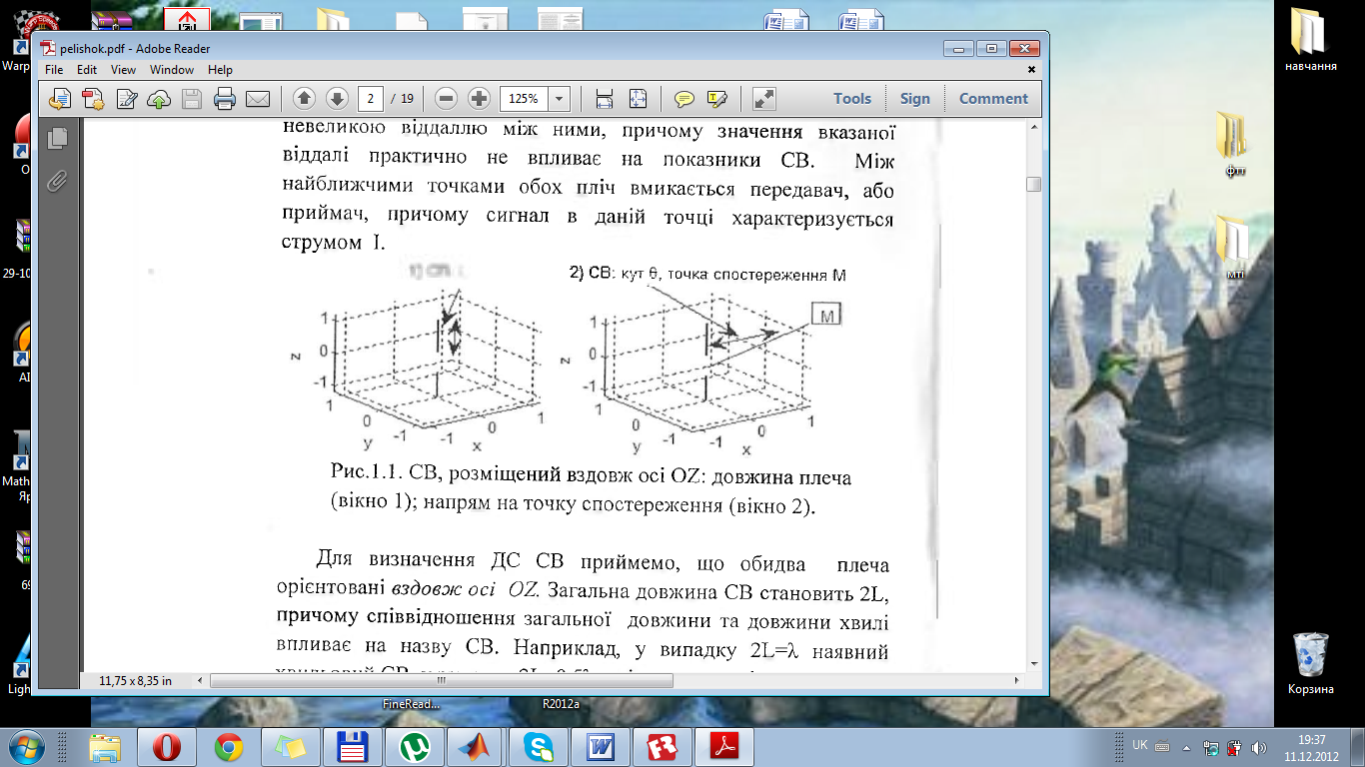Zoom in with the plus button

click(x=479, y=99)
